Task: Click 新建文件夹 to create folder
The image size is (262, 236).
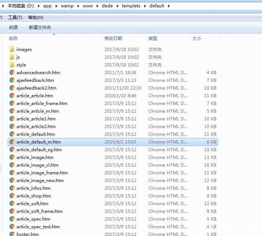Action: [x=40, y=27]
